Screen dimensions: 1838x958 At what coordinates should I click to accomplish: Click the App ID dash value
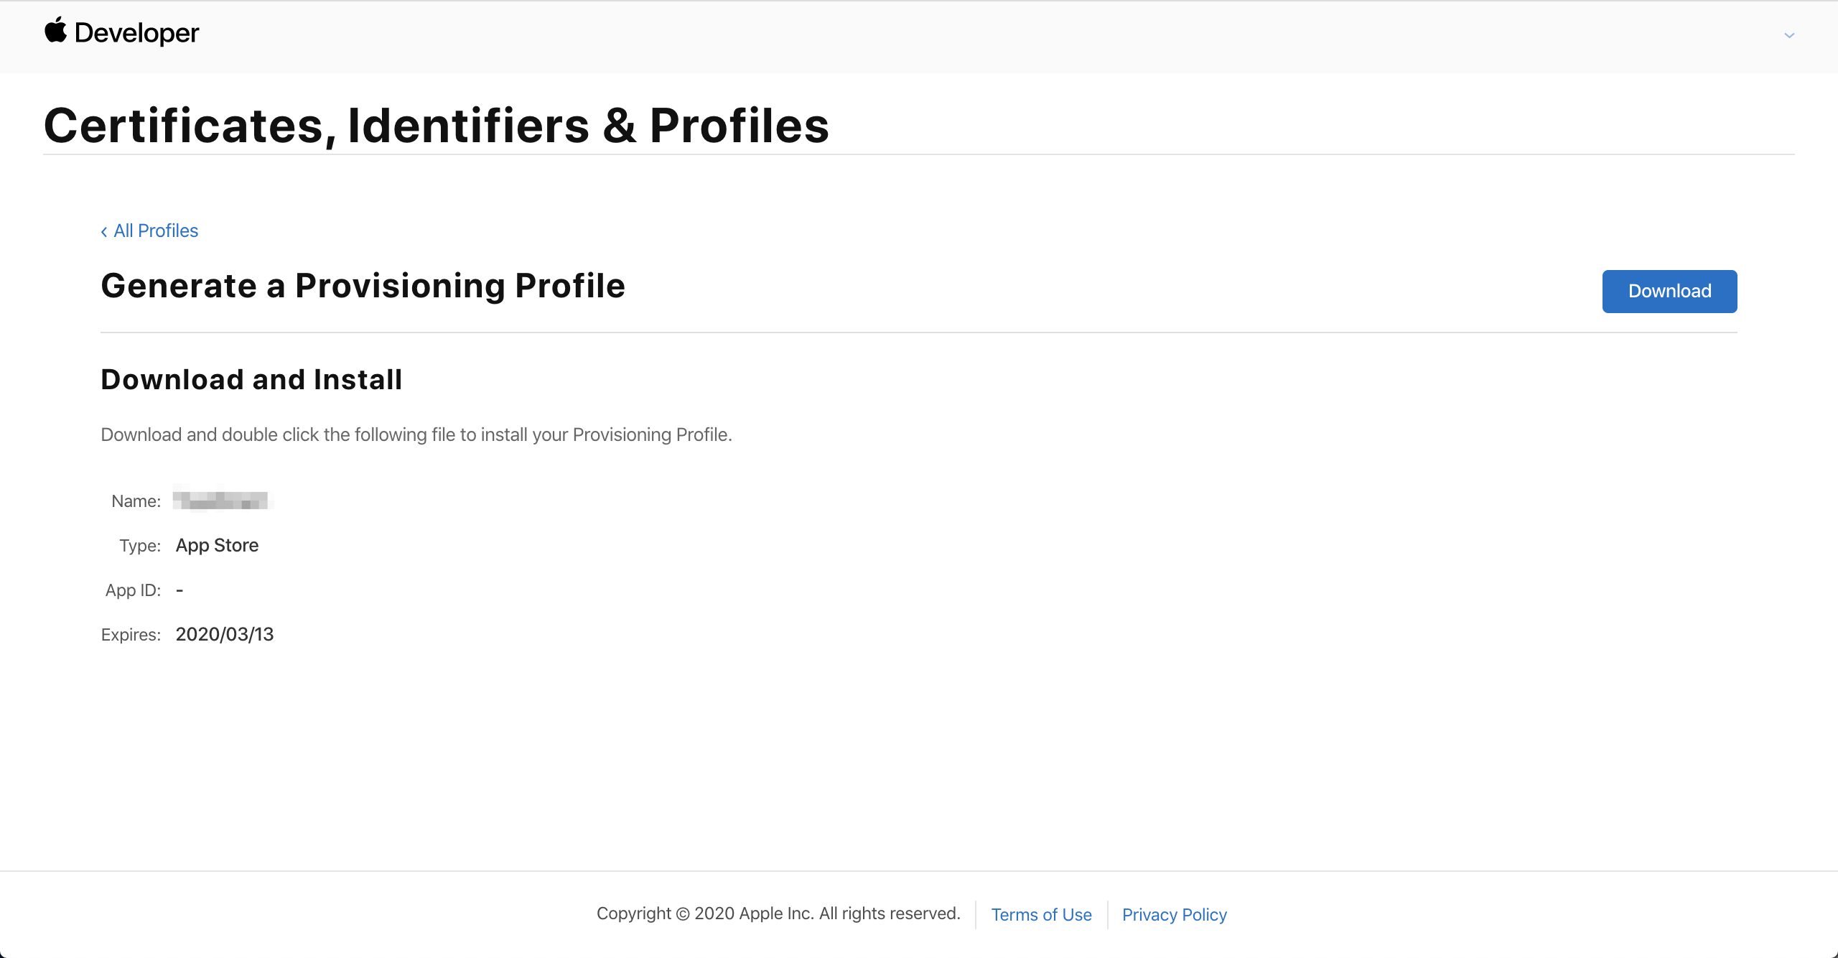click(179, 590)
